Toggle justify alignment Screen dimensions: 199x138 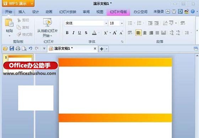(157, 33)
